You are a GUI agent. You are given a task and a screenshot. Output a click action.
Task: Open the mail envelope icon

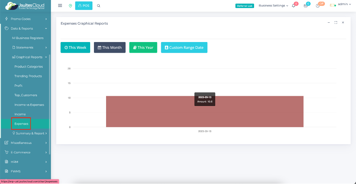pos(305,6)
